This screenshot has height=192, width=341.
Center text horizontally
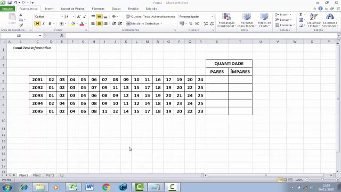point(99,23)
